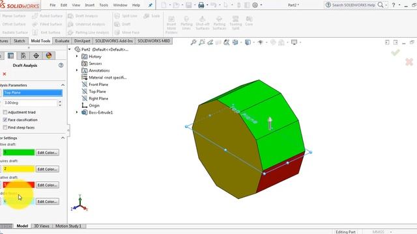Open the DisplayManager color wheel tab

[49, 55]
